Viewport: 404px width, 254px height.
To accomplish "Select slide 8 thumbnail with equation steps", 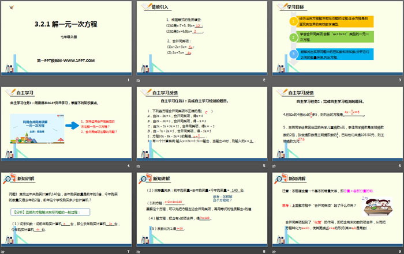I will [202, 210].
